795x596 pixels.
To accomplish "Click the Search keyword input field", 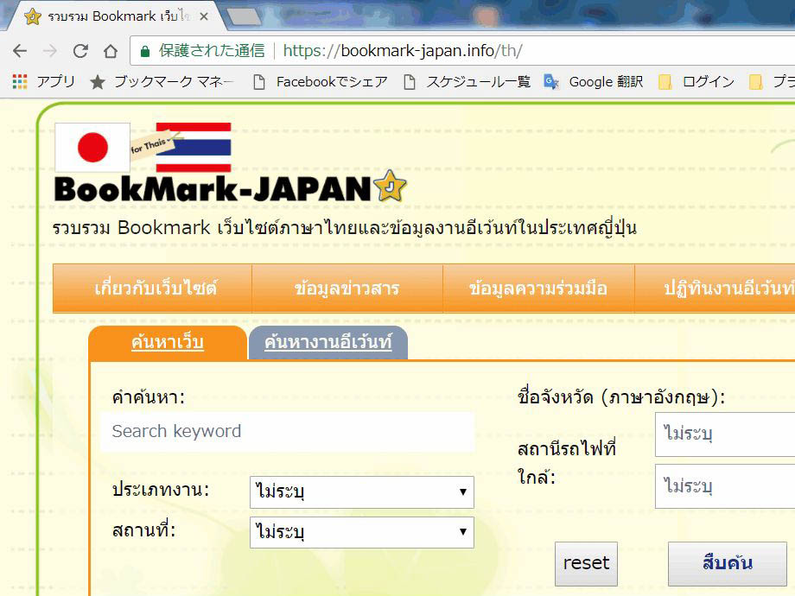I will click(287, 432).
